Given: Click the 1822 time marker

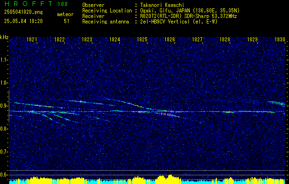Looking at the screenshot, I should coord(60,39).
